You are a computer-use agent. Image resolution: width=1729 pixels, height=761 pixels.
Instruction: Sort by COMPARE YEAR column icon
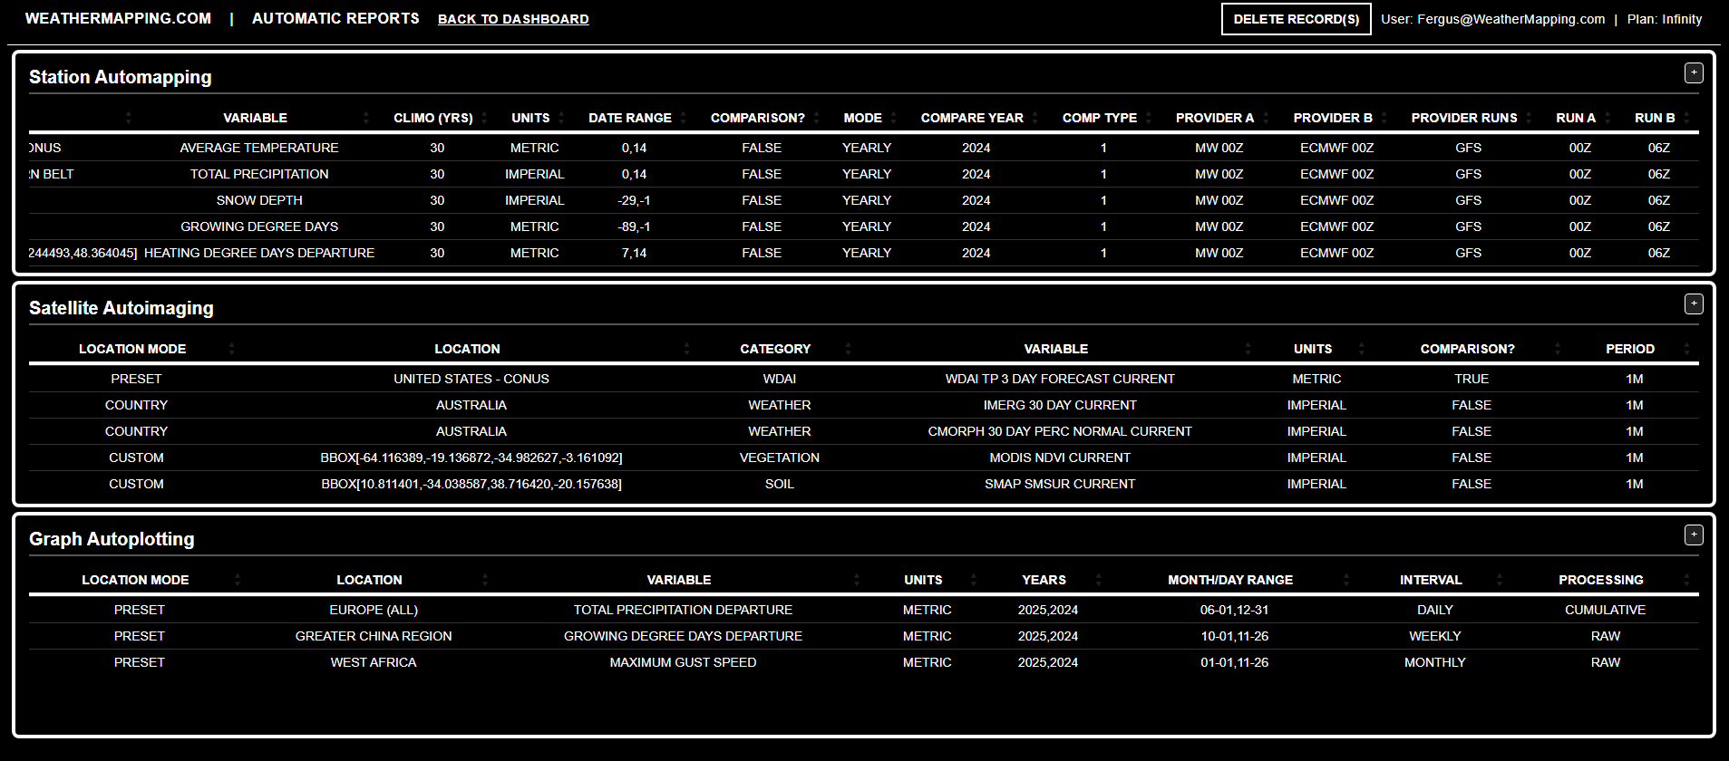pos(1035,118)
